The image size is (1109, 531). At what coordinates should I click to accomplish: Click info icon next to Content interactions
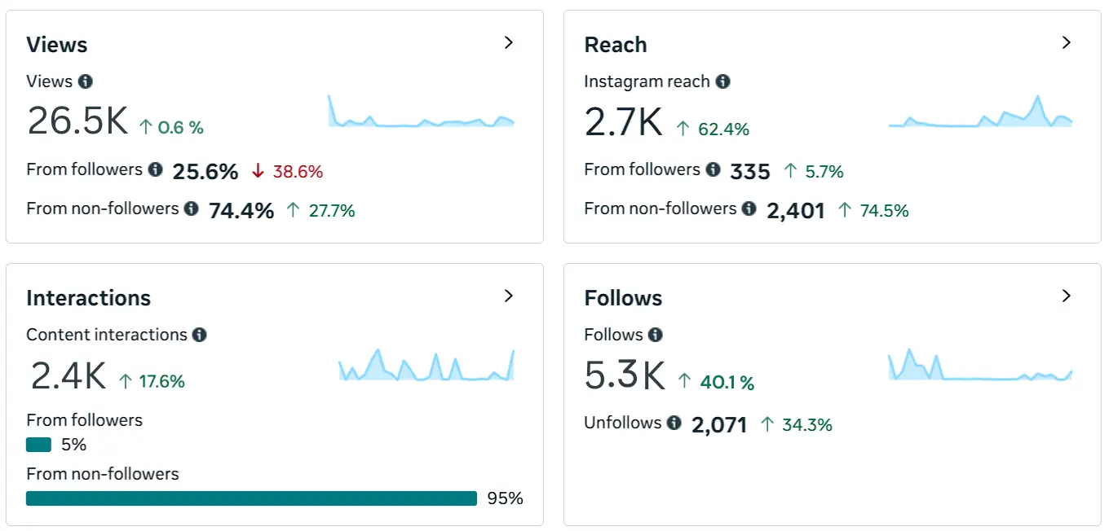click(x=200, y=335)
